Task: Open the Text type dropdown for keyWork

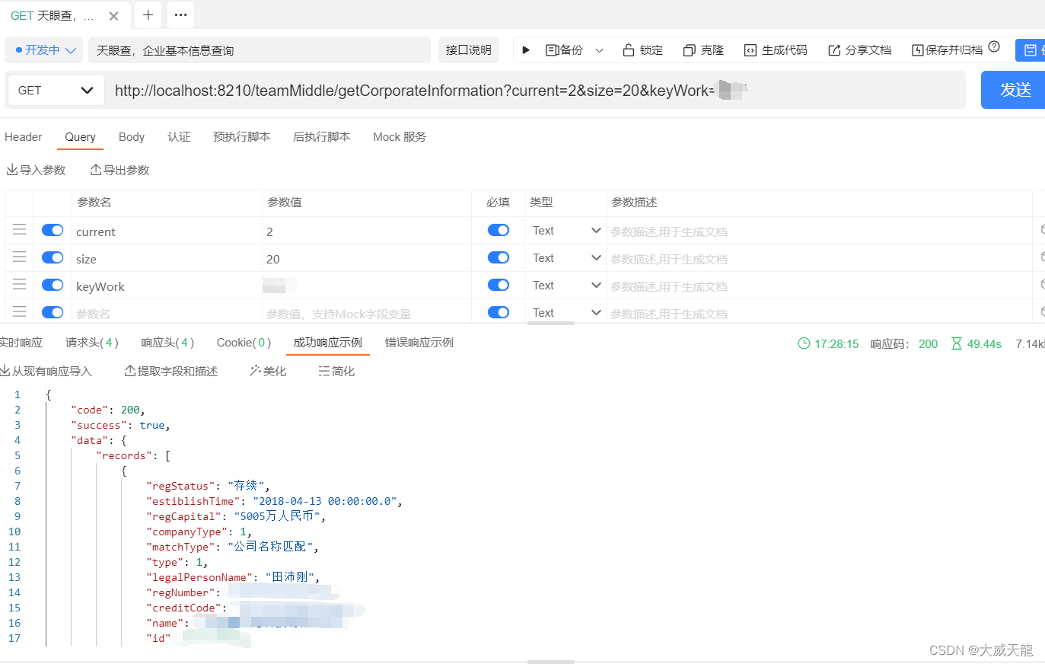Action: (566, 286)
